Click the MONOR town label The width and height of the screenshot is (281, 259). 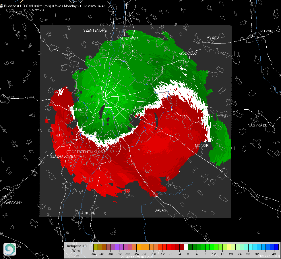201,145
